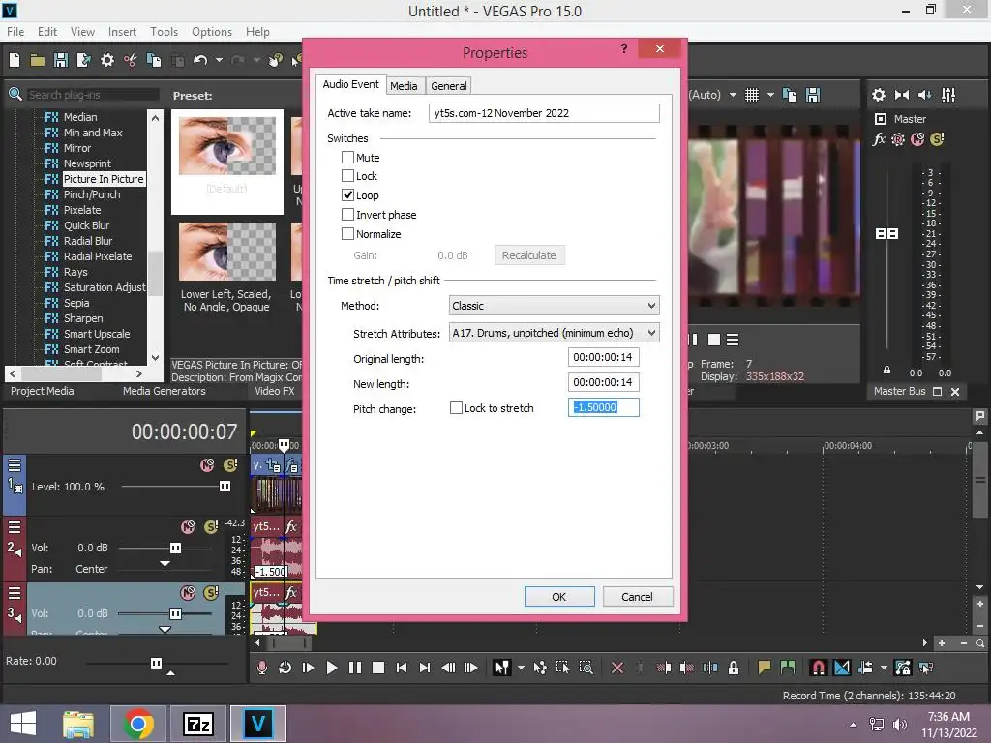Toggle Master bus solo icon

click(937, 139)
